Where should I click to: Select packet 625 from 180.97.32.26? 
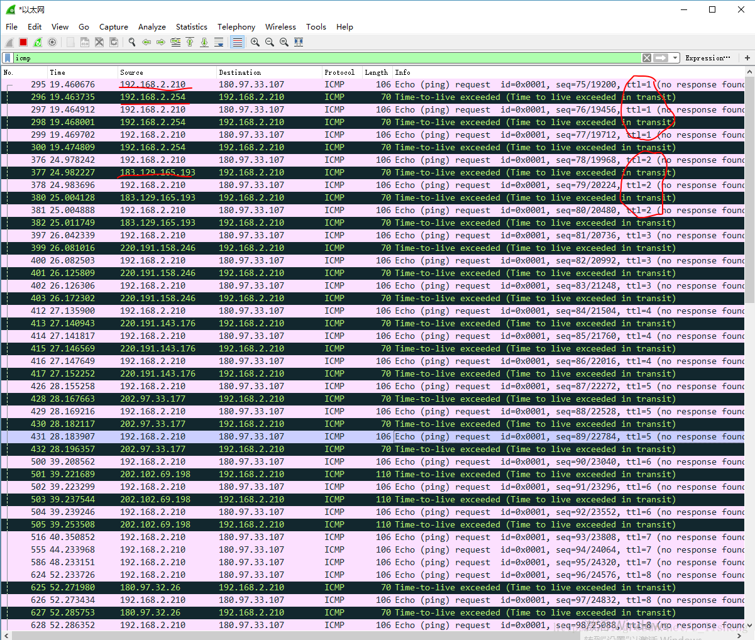(373, 587)
